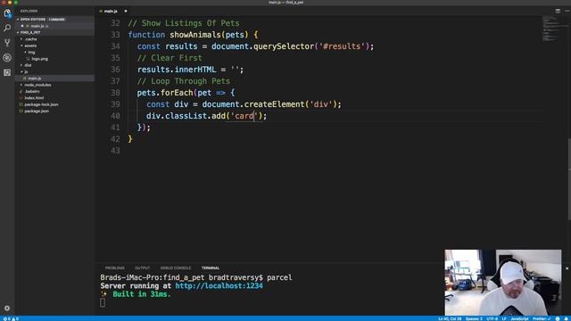
Task: Open package-lock.json in the explorer
Action: [x=41, y=104]
